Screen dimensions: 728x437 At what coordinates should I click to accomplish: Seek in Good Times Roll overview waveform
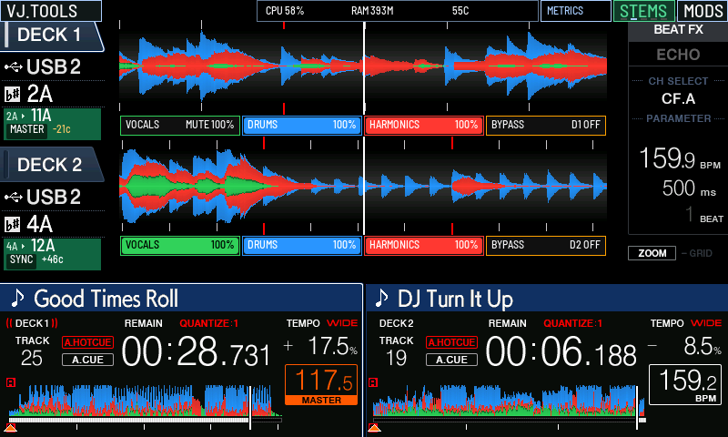[145, 400]
